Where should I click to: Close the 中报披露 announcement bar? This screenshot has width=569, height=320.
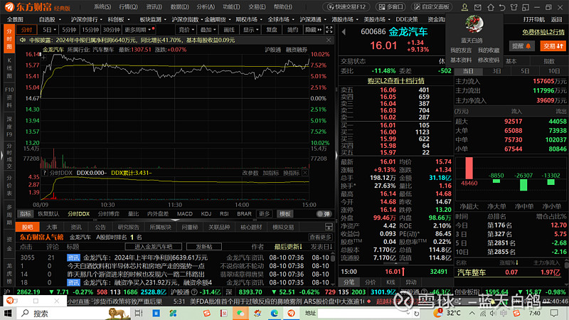tap(329, 40)
